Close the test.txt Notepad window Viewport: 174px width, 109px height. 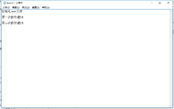(168, 3)
